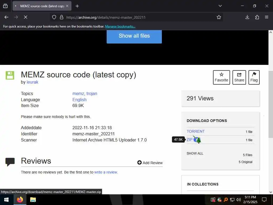The image size is (273, 205).
Task: Click the Firefox taskbar icon
Action: pos(20,200)
